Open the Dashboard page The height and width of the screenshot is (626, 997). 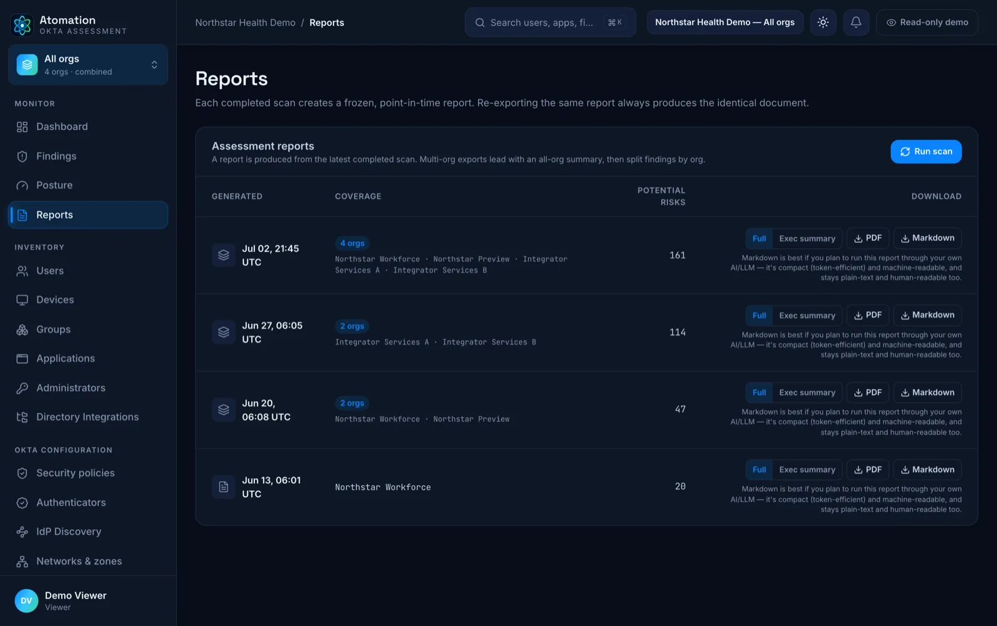[x=88, y=126]
